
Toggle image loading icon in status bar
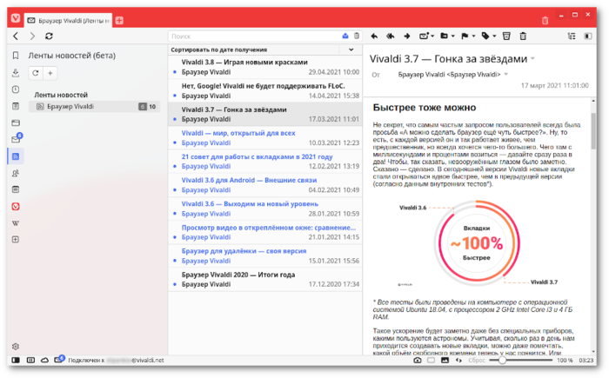tap(445, 360)
